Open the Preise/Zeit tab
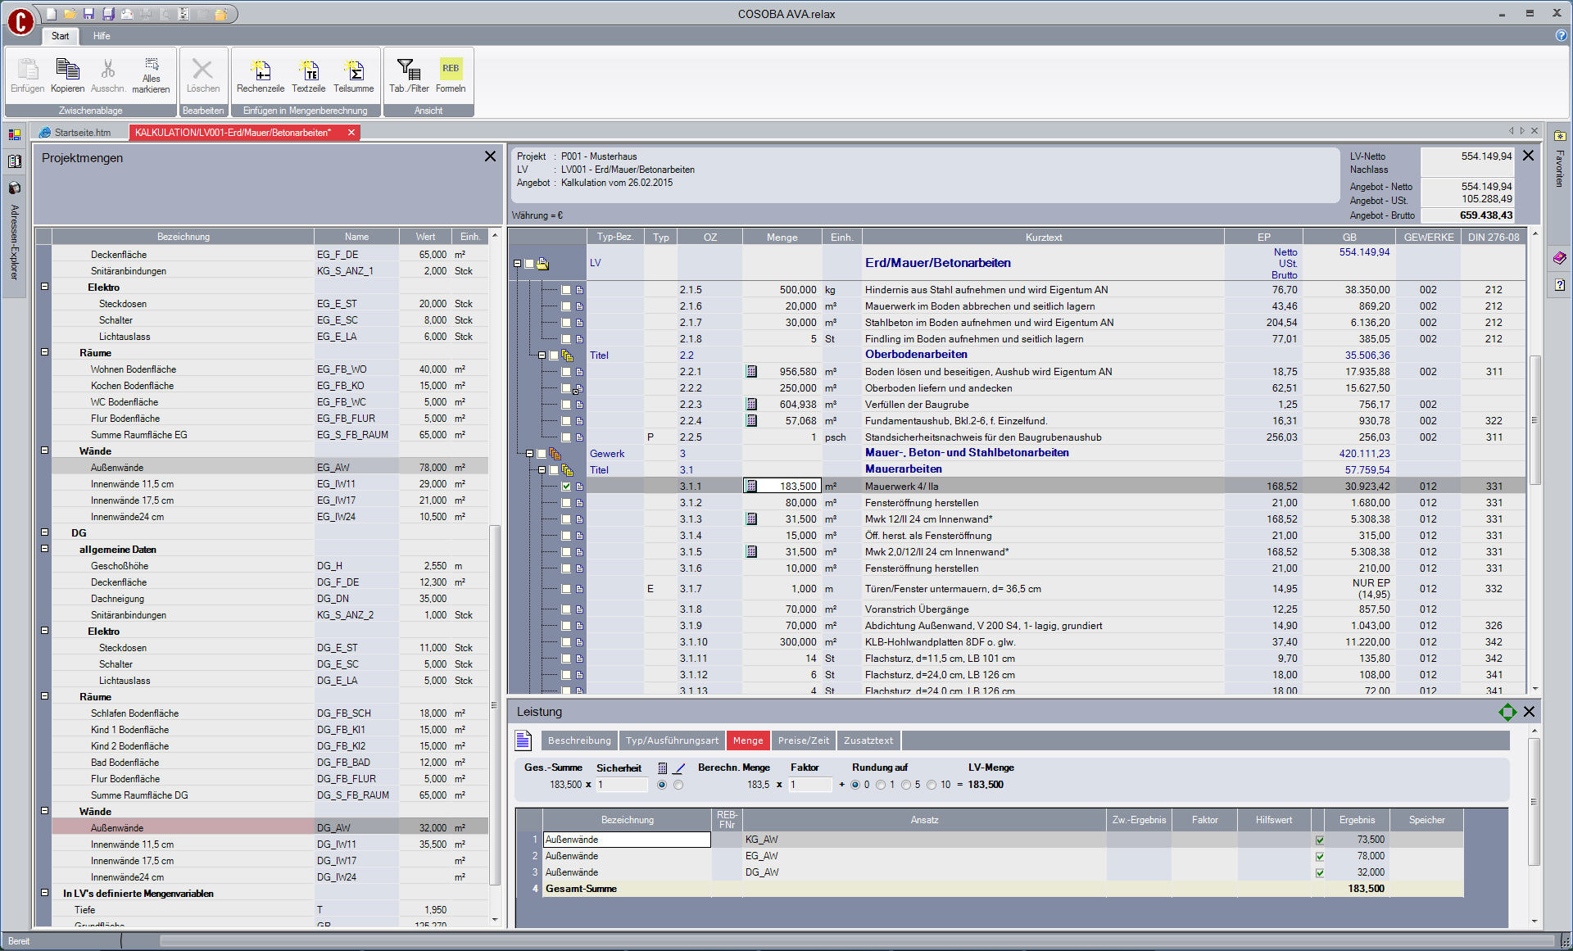1573x951 pixels. point(803,740)
